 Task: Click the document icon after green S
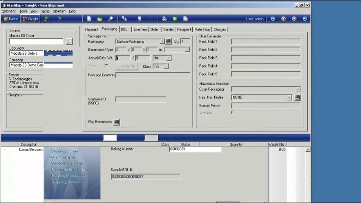point(186,19)
